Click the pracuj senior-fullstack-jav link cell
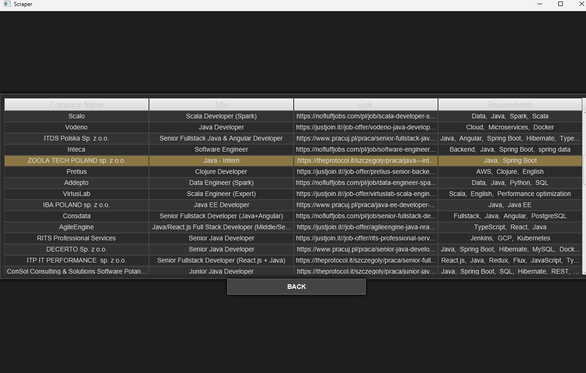Viewport: 586px width, 373px height. (x=366, y=138)
